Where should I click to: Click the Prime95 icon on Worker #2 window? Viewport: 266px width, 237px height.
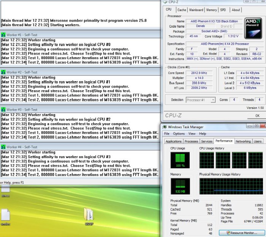[3, 72]
